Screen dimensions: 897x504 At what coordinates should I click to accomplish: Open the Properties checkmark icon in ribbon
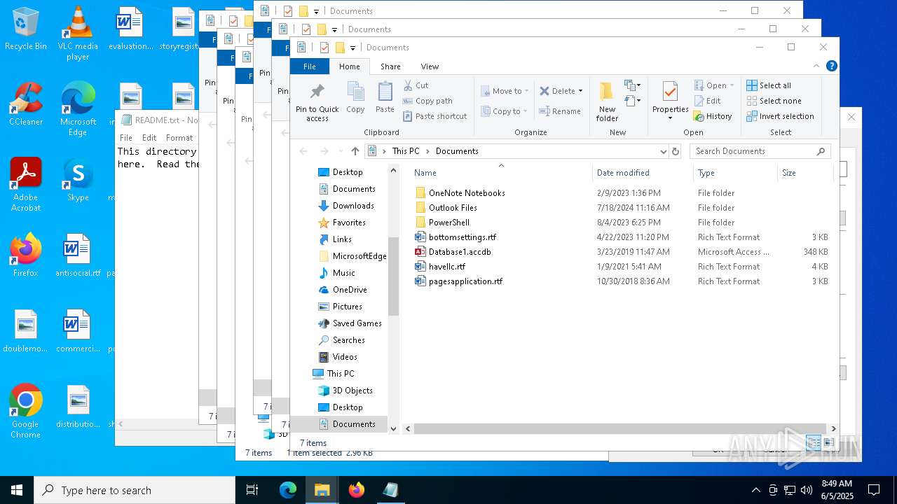point(670,92)
